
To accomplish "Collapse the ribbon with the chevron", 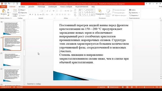I will 160,18.
